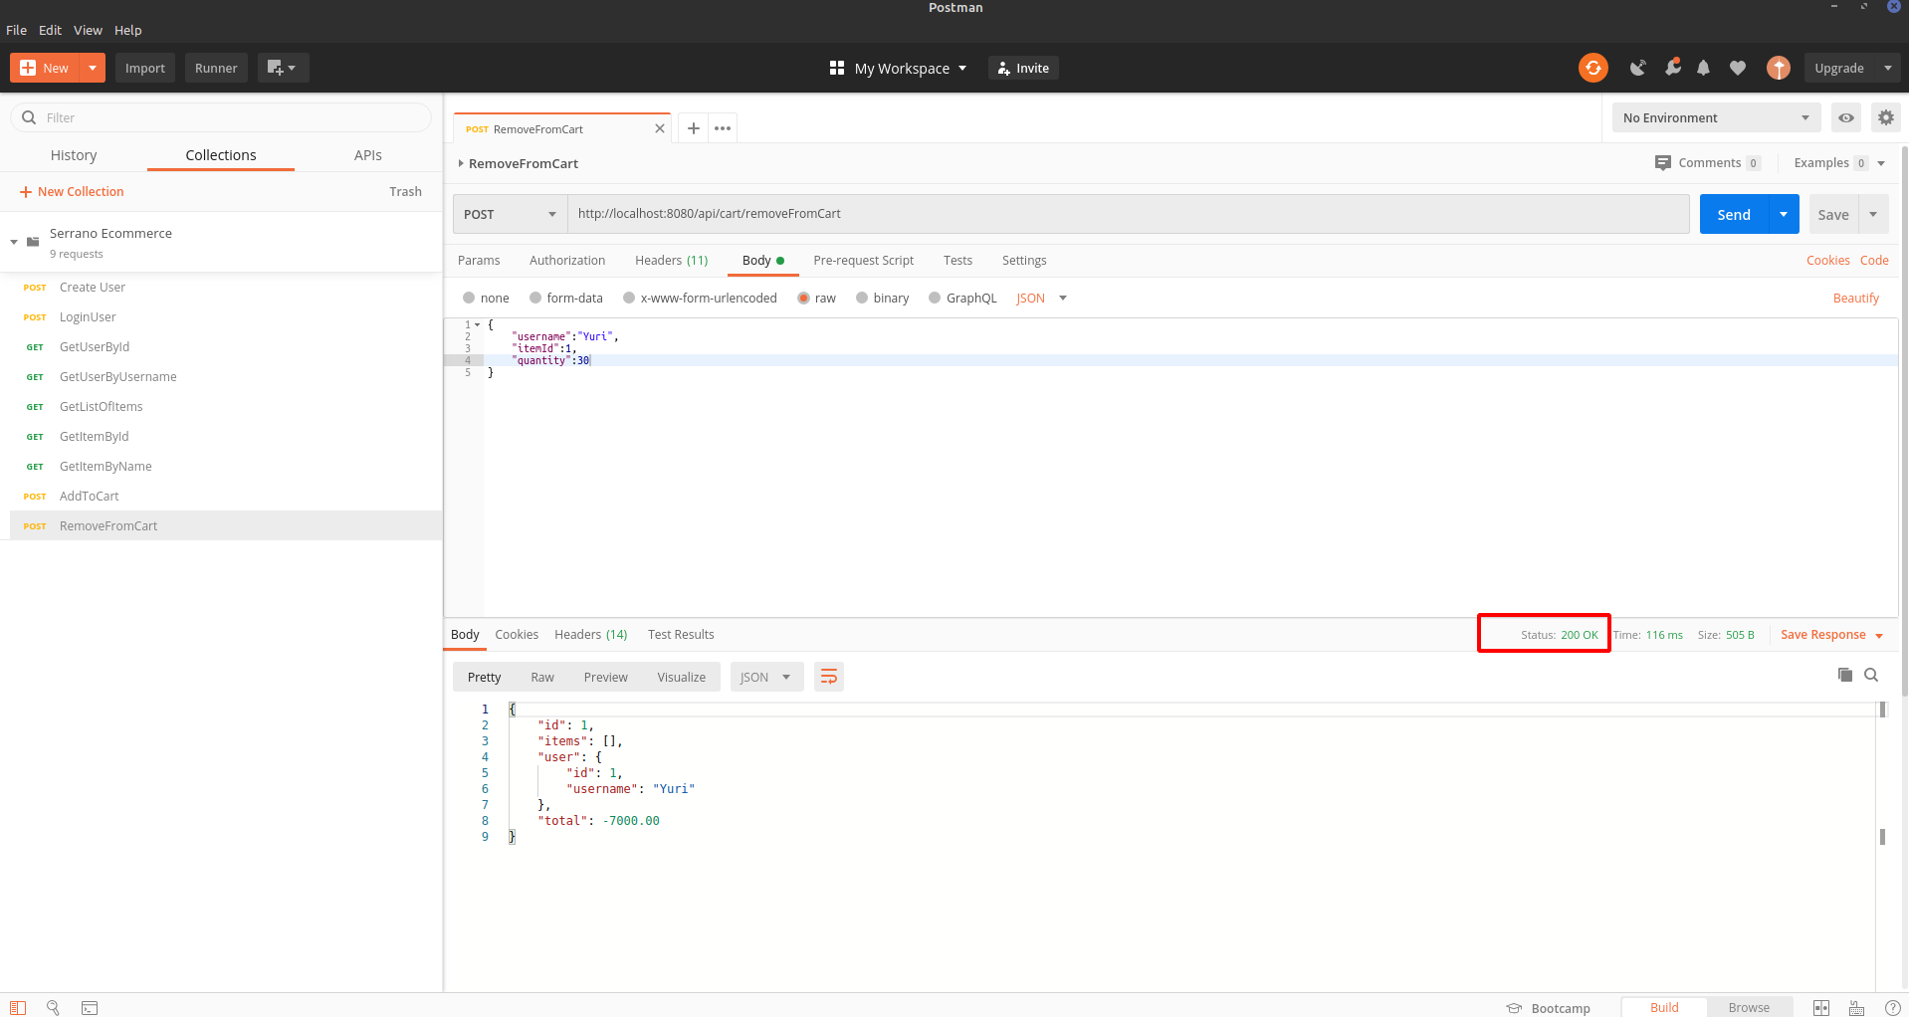Open the wrench settings icon in header

(1672, 68)
